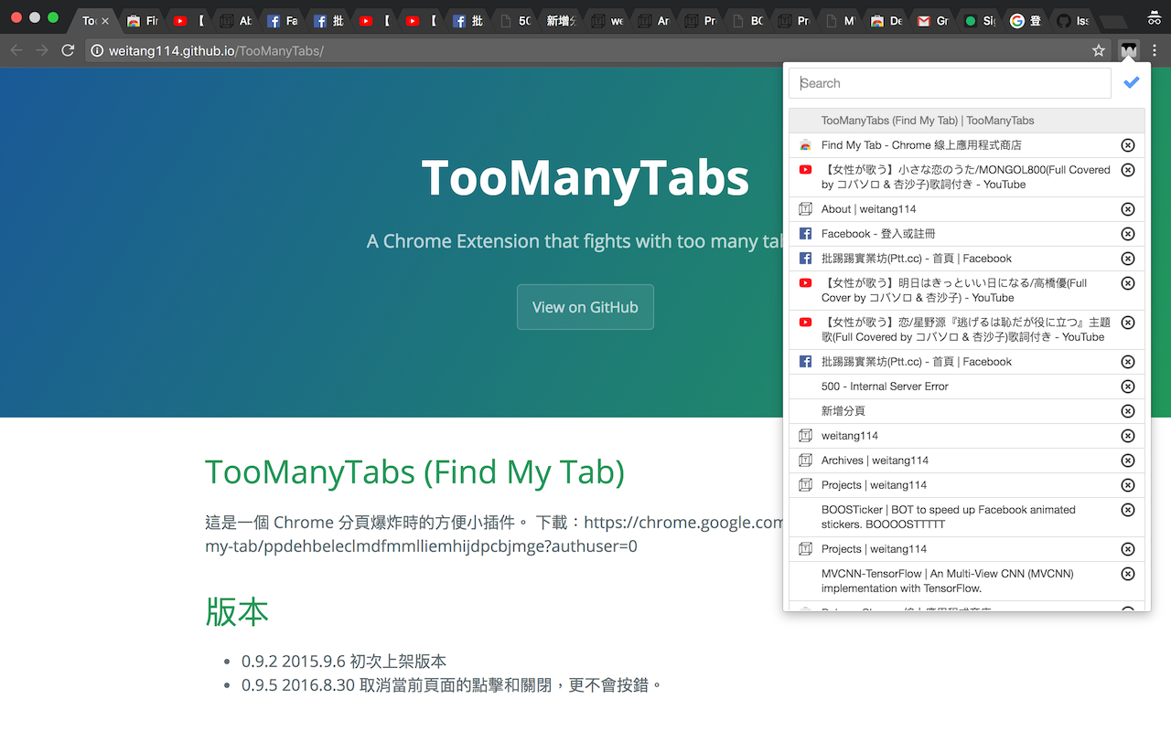The image size is (1171, 731).
Task: Click the back navigation arrow
Action: (x=16, y=50)
